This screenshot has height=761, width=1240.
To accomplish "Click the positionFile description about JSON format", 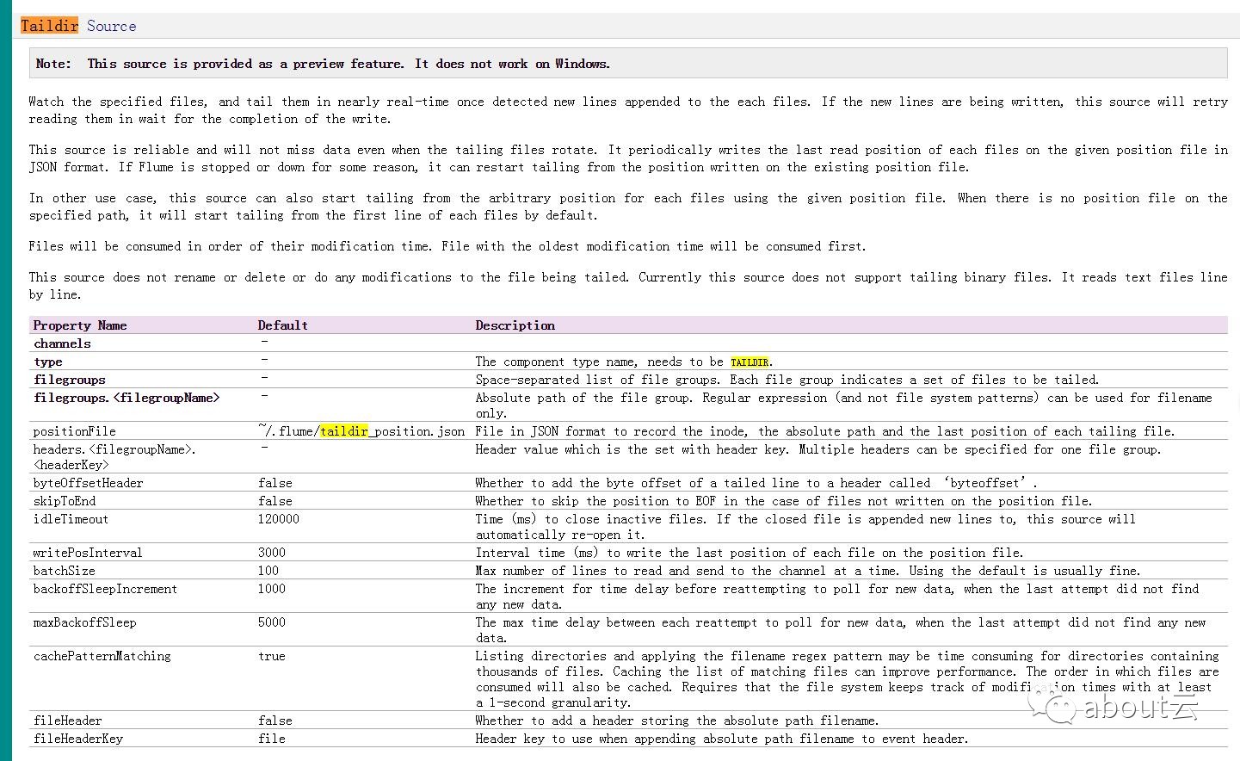I will pos(824,431).
